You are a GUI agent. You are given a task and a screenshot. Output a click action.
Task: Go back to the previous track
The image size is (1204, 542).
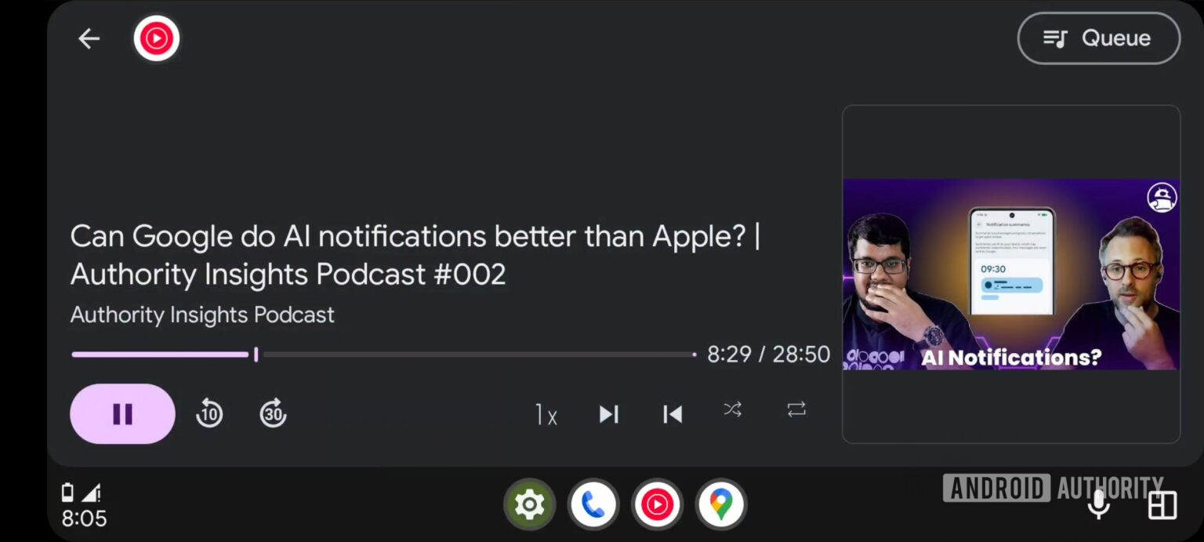coord(672,414)
